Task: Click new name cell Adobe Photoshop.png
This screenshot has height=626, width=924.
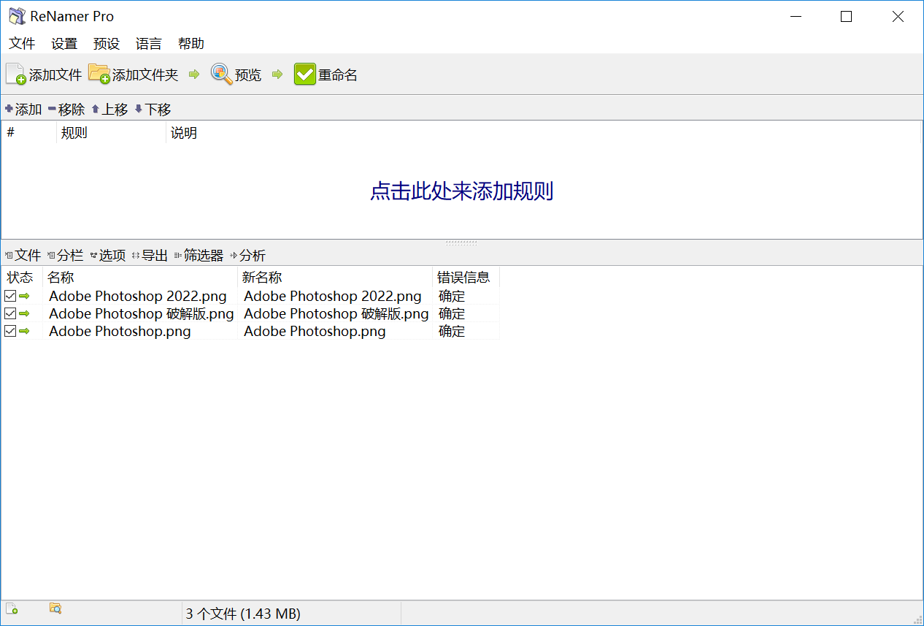Action: pyautogui.click(x=315, y=331)
